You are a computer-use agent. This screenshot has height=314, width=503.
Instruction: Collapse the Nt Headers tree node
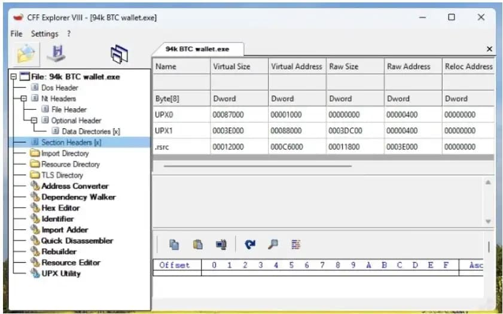coord(24,98)
